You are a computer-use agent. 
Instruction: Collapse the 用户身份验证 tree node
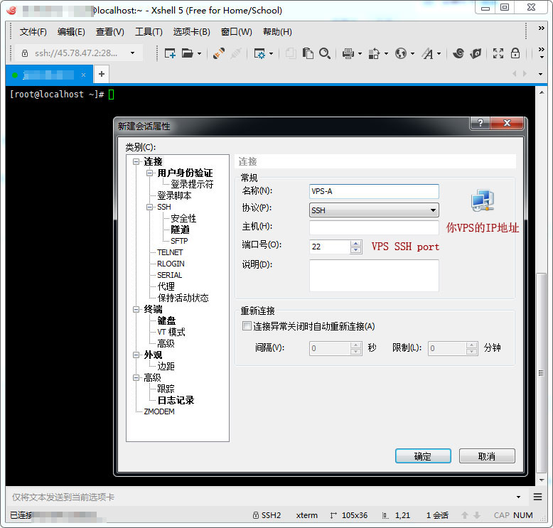(x=150, y=173)
